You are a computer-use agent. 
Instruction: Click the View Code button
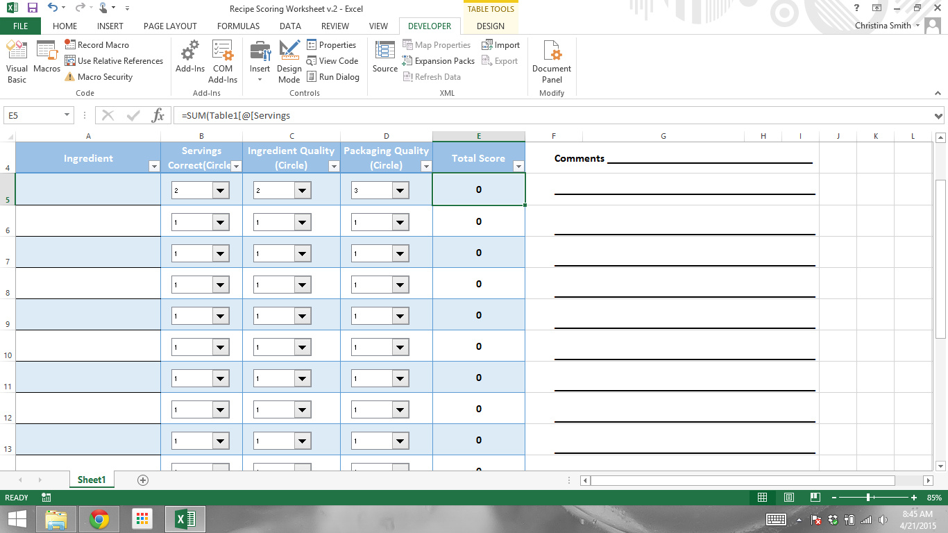332,61
